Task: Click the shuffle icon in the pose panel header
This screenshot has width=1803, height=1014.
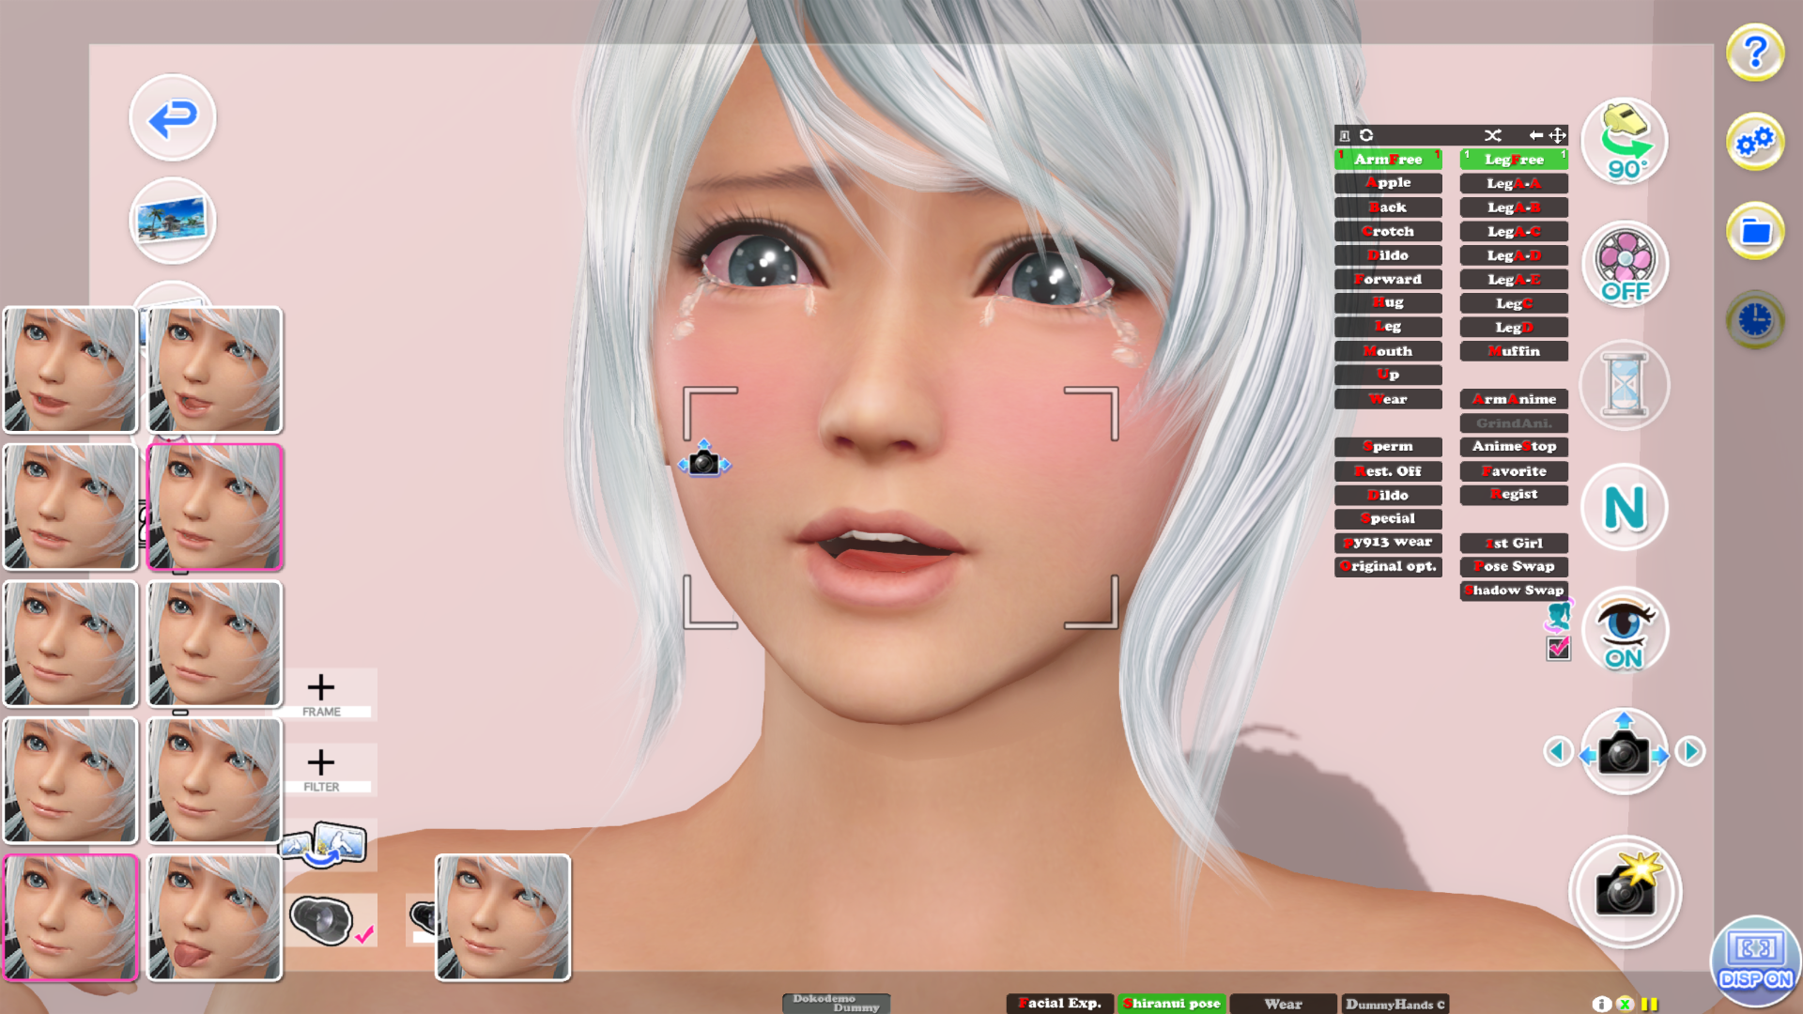Action: point(1493,135)
